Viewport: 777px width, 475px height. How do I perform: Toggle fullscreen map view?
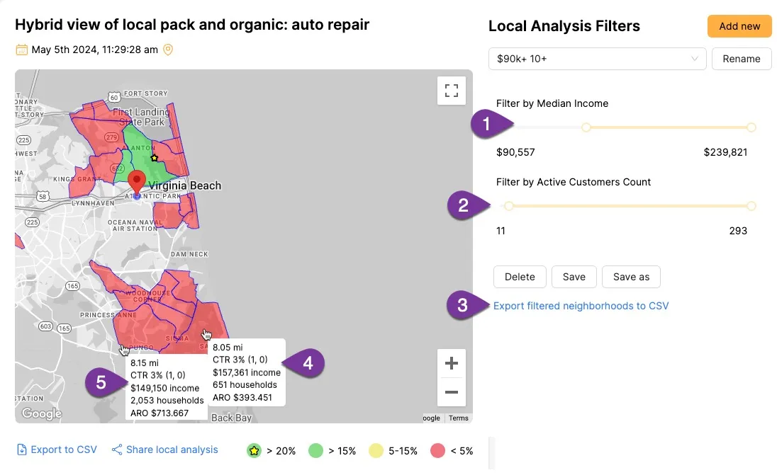pos(451,91)
